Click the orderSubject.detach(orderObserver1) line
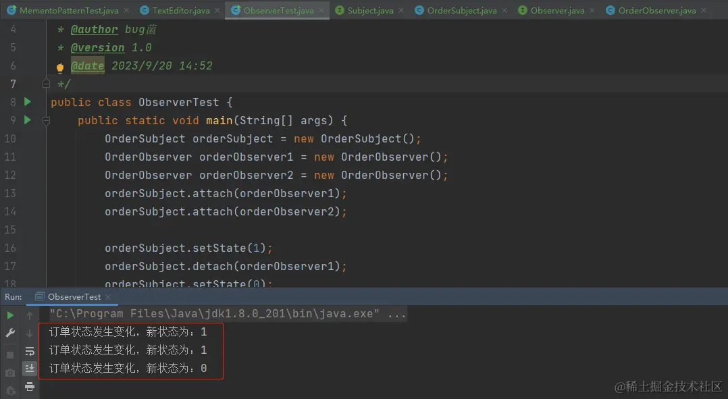 tap(226, 266)
